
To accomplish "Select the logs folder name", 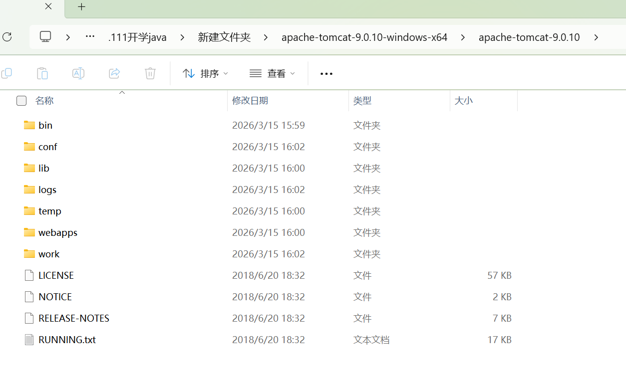I will [47, 190].
